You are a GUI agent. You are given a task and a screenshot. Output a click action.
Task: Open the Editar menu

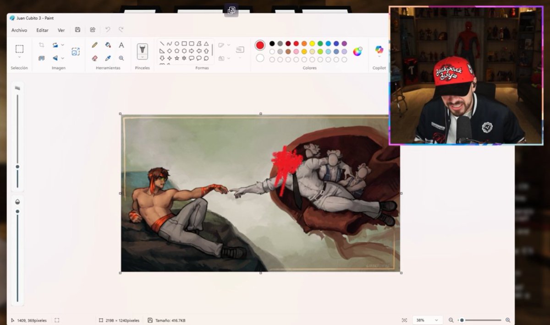[x=42, y=30]
